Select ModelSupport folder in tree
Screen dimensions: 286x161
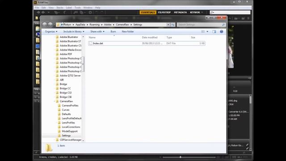point(70,131)
